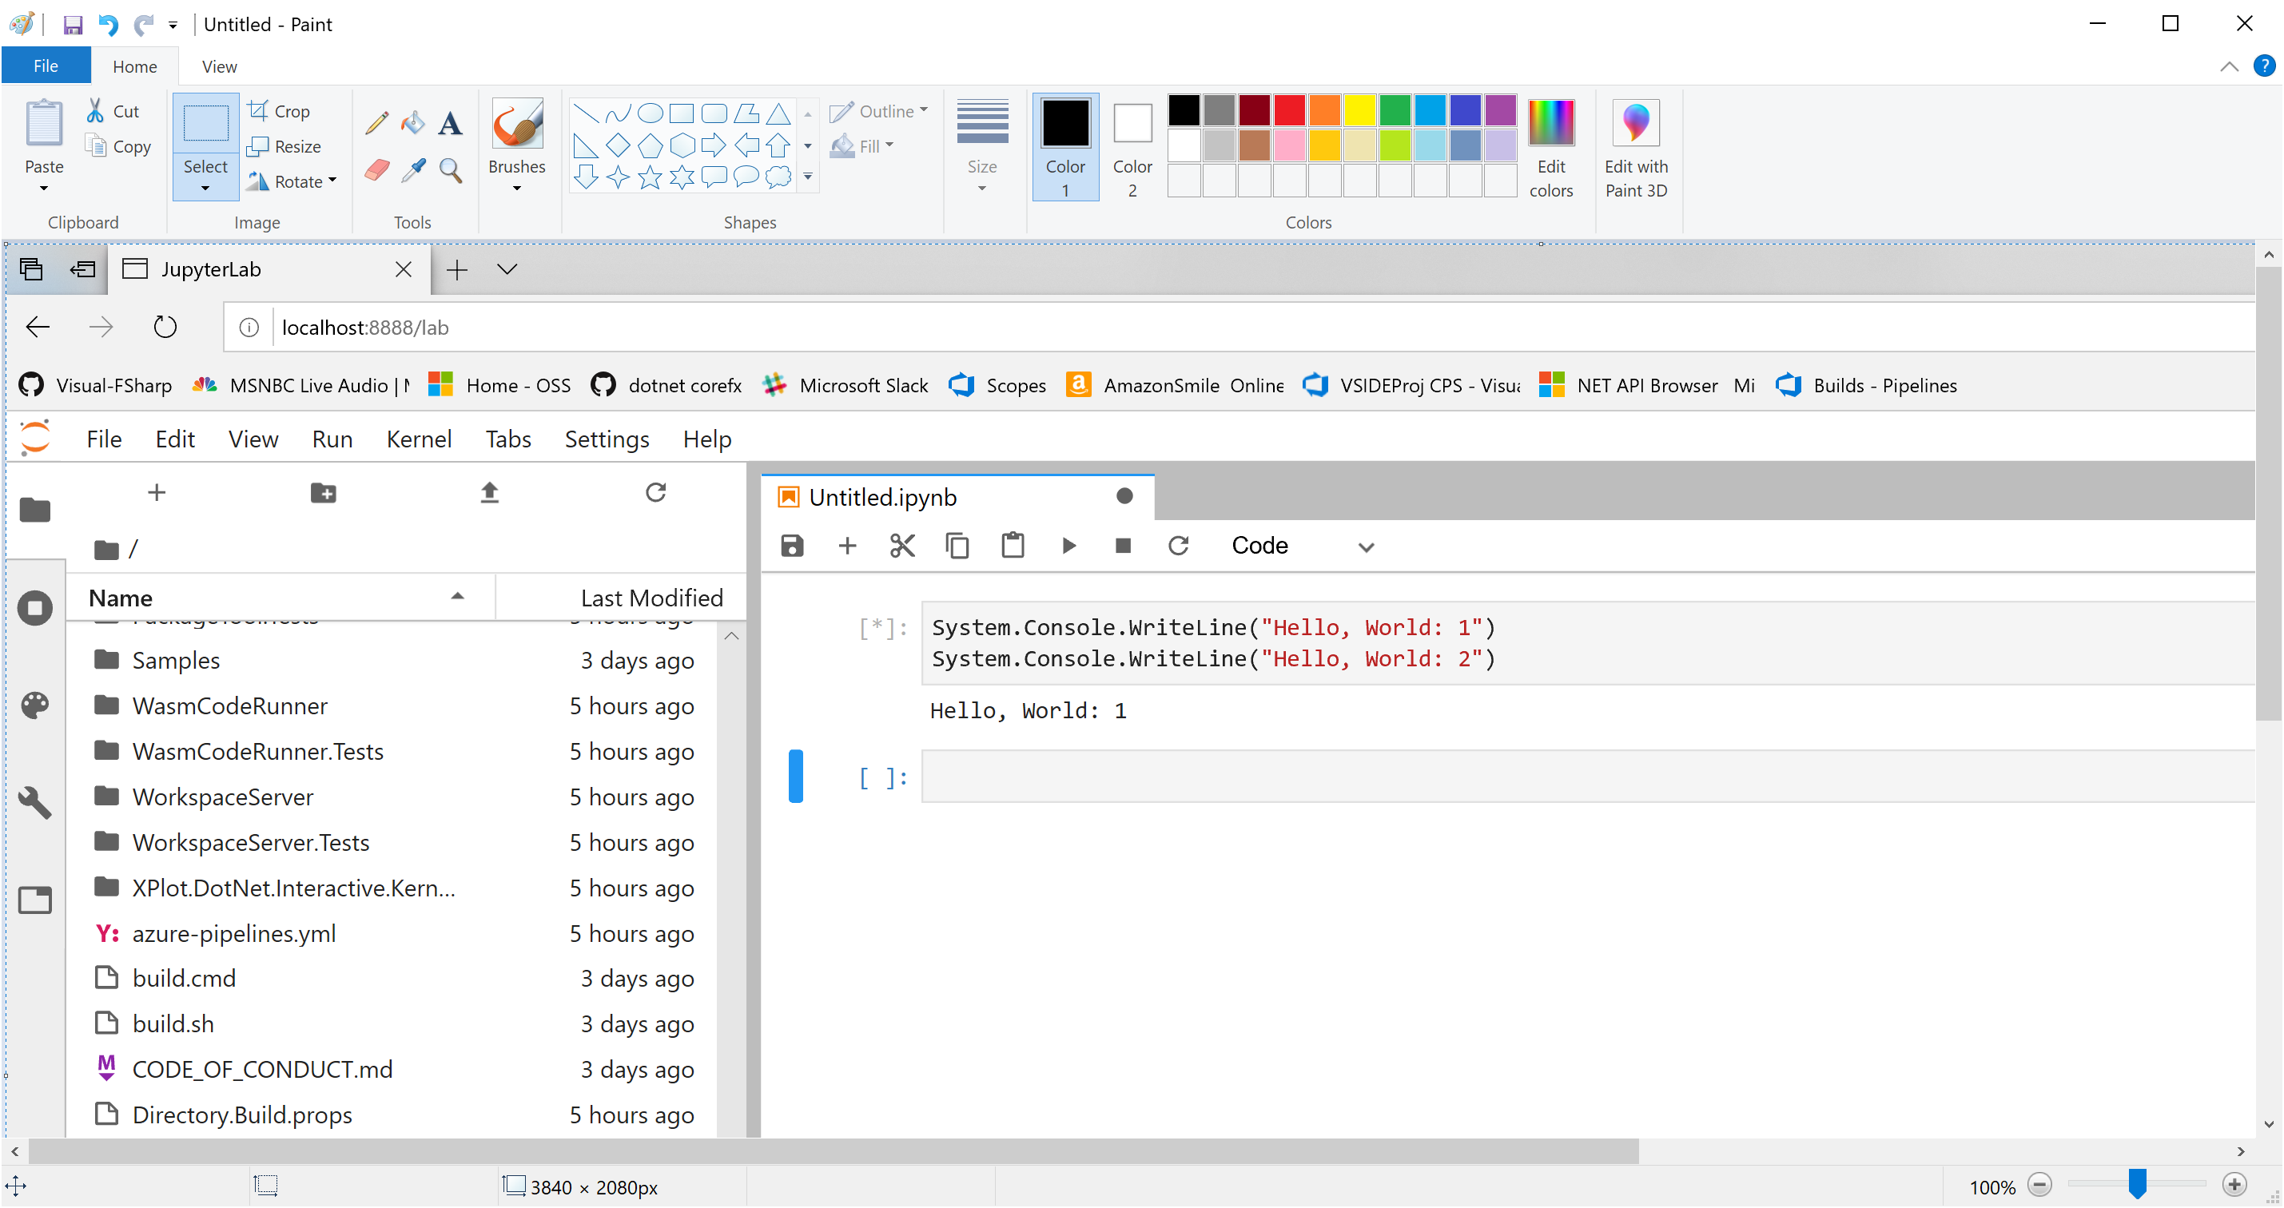Screen dimensions: 2284x1208
Task: Cut the selected notebook cell
Action: pyautogui.click(x=902, y=545)
